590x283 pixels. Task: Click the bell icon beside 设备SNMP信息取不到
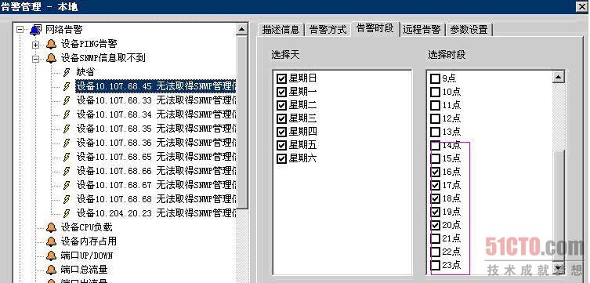coord(51,58)
